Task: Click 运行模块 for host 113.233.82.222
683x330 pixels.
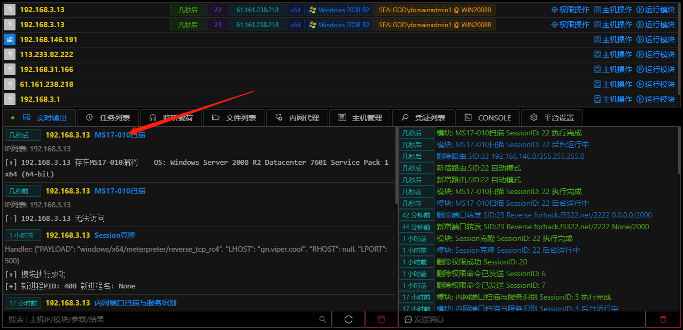Action: click(656, 54)
